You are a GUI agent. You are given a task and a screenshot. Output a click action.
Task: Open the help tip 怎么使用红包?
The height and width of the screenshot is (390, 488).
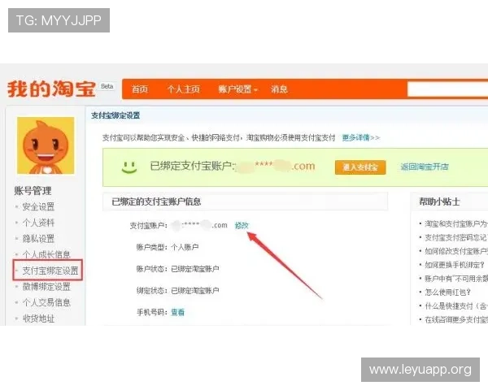[x=448, y=292]
